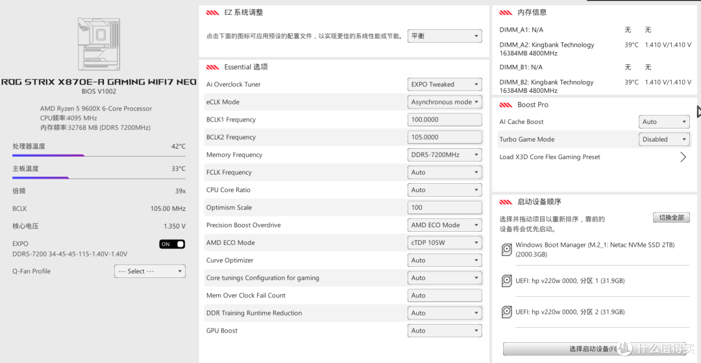Image resolution: width=701 pixels, height=363 pixels.
Task: Click the BCLK2 Frequency input field
Action: (x=445, y=137)
